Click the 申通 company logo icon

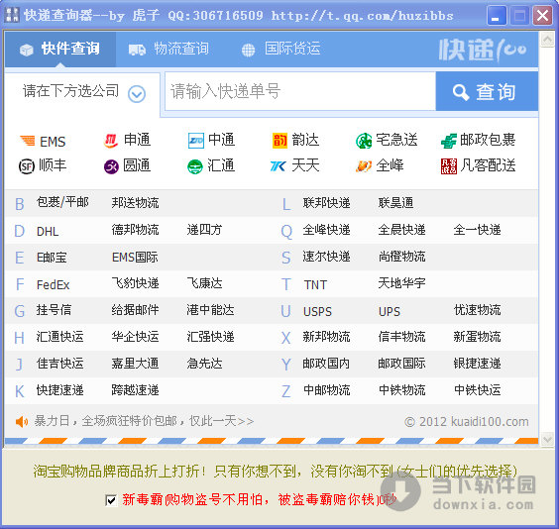111,141
